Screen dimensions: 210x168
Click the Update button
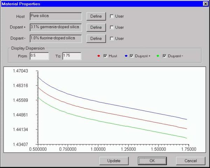coord(114,161)
